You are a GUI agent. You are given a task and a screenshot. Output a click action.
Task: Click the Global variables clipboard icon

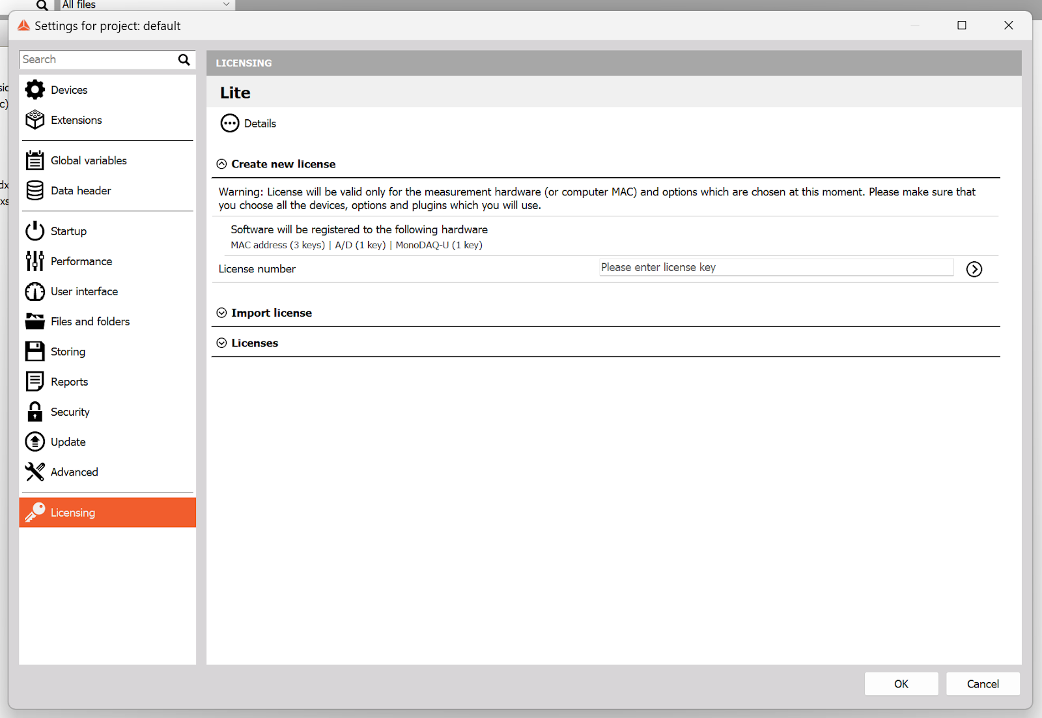click(x=35, y=160)
